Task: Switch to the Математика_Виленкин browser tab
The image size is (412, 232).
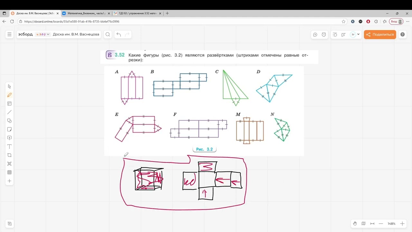Action: tap(86, 13)
